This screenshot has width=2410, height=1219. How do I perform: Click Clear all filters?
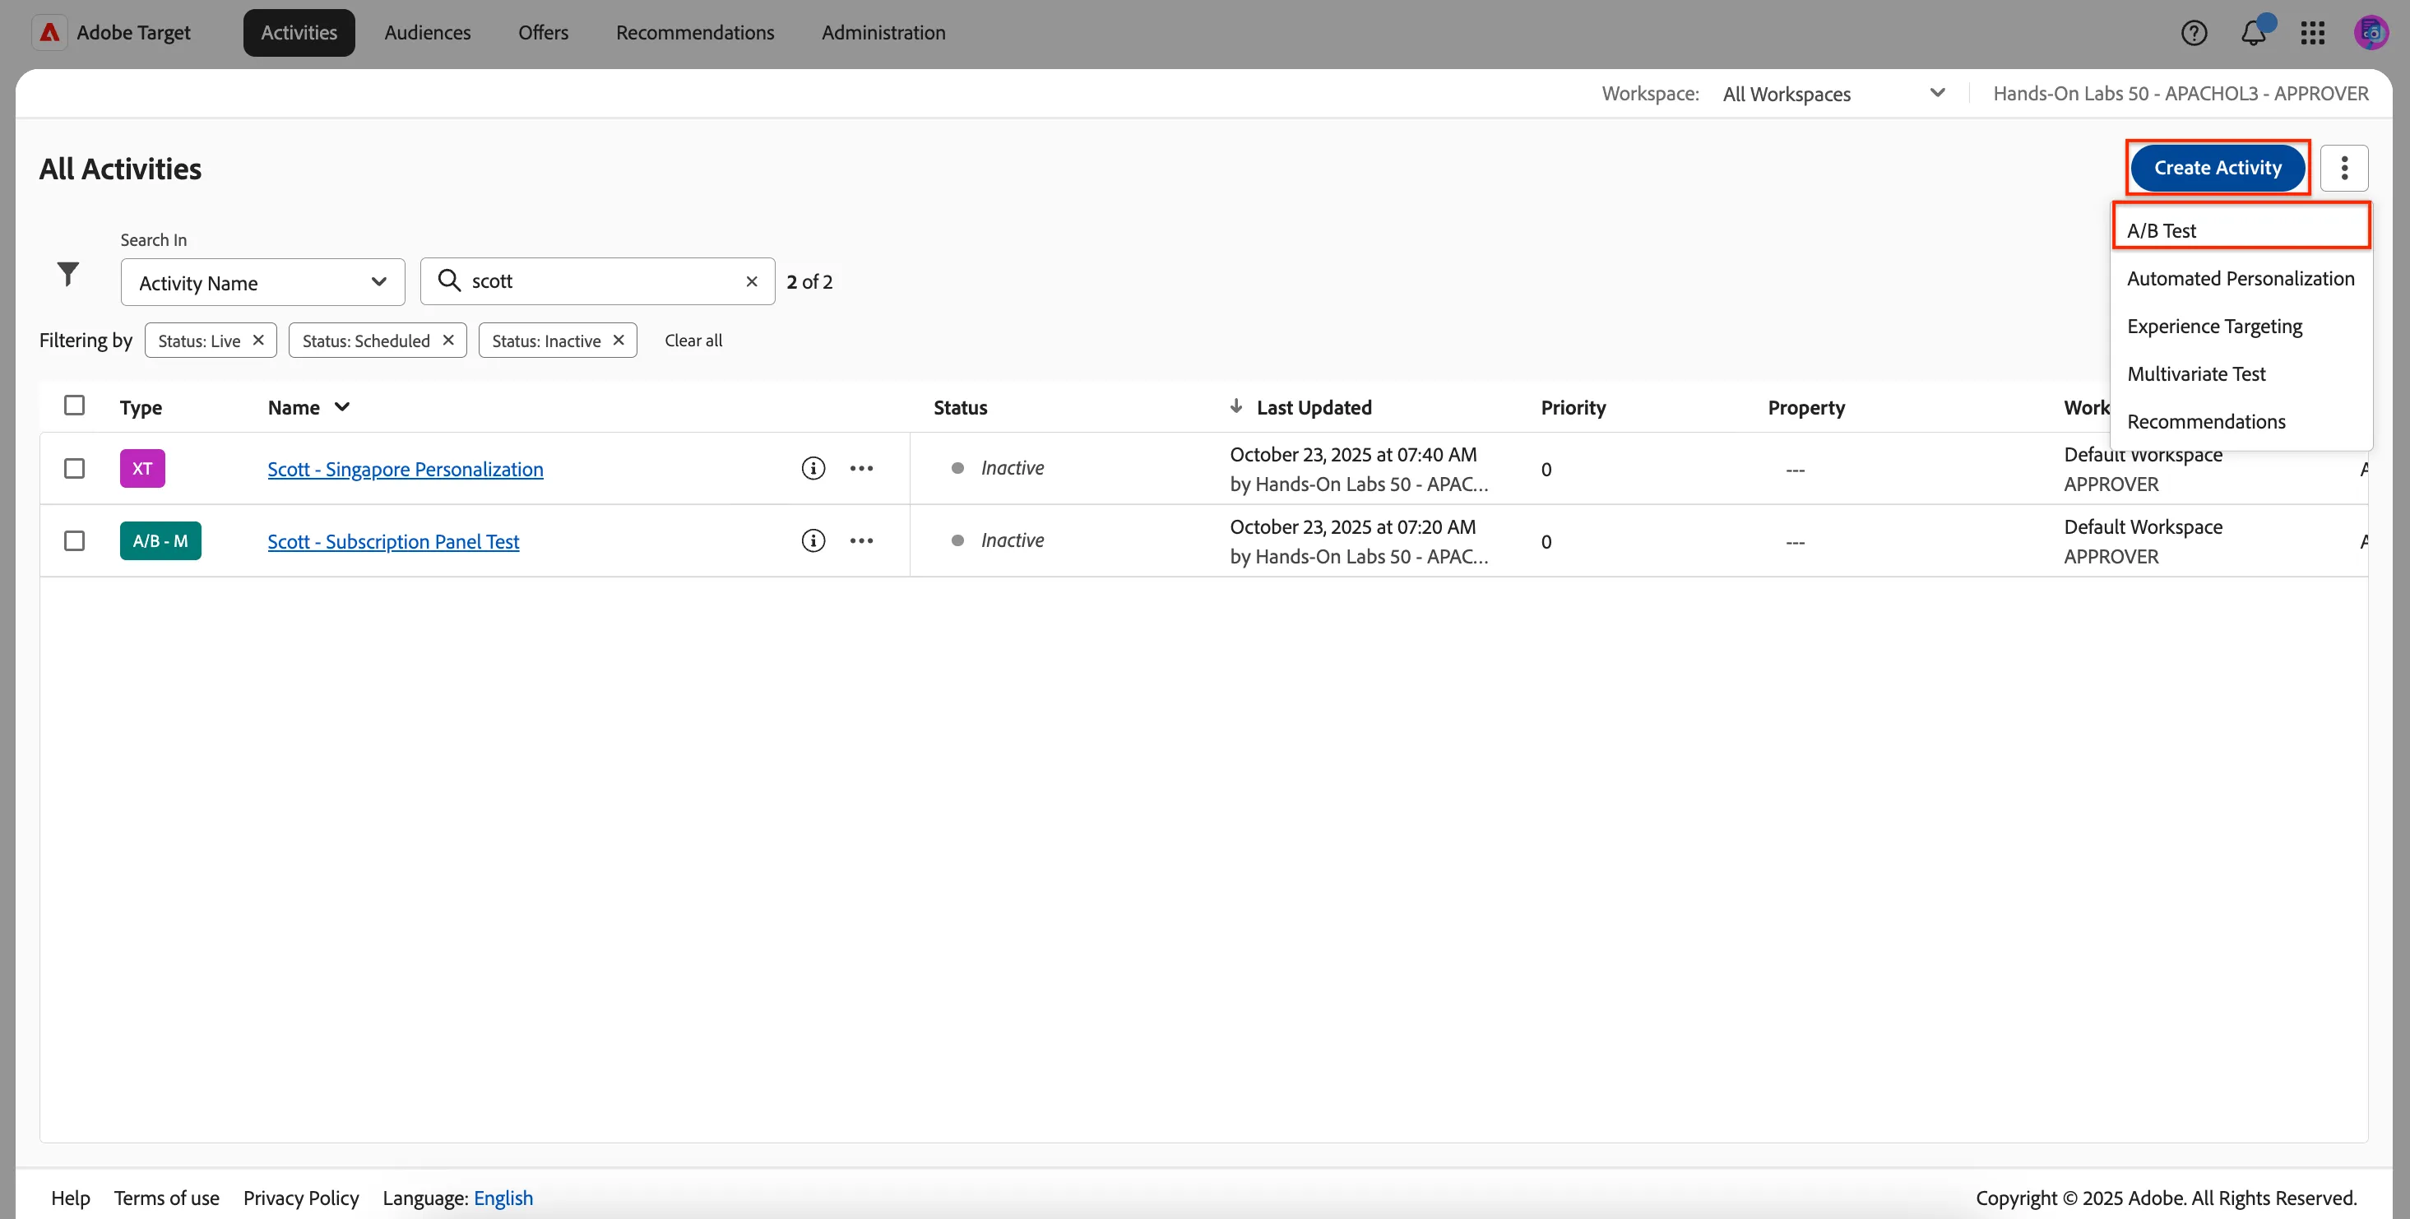pos(693,341)
